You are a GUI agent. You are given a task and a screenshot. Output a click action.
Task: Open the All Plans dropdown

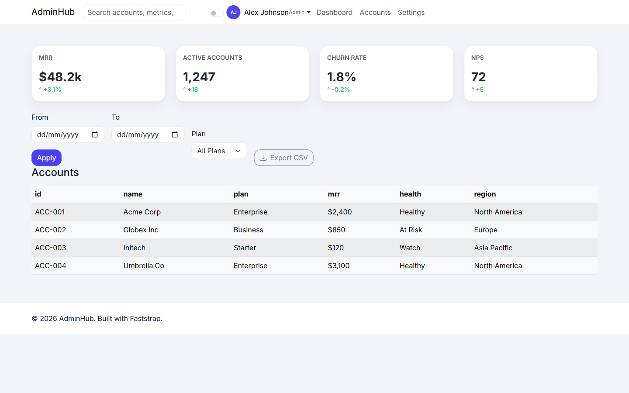(219, 151)
